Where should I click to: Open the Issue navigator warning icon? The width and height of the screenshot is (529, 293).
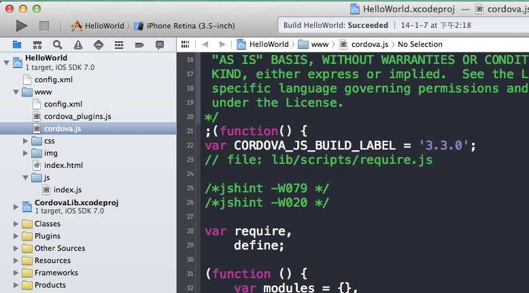coord(78,45)
